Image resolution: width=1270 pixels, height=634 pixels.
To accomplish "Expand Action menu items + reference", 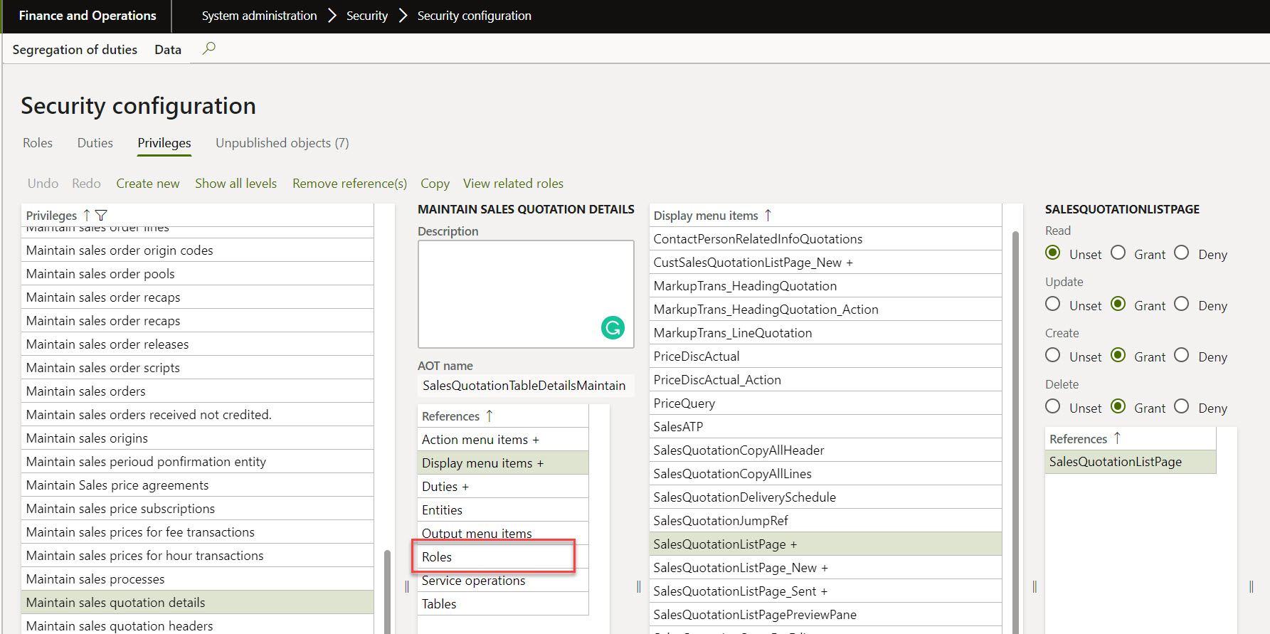I will tap(480, 440).
